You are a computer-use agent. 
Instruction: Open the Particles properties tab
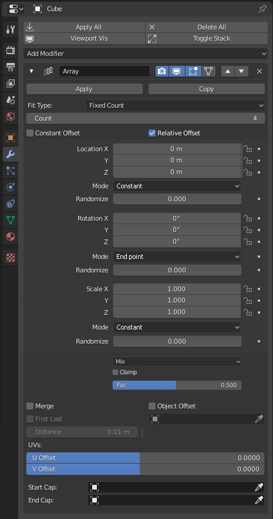[10, 171]
